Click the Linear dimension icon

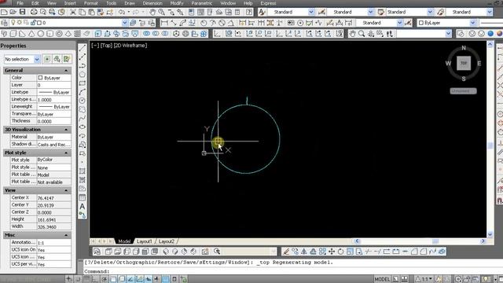point(164,23)
